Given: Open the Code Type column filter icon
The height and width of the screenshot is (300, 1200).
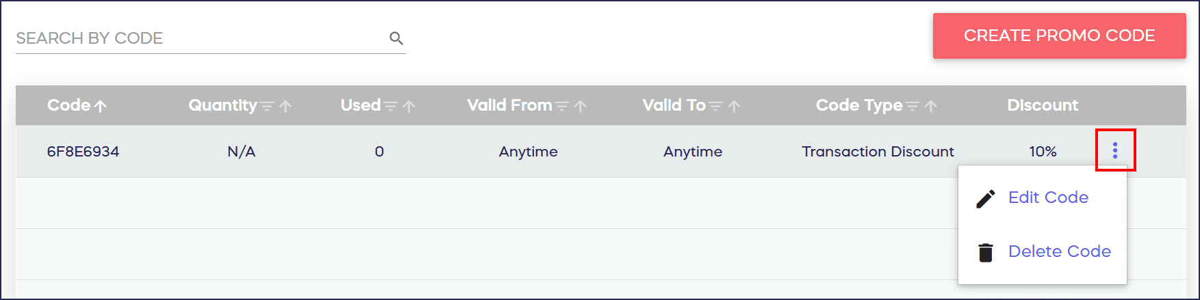Looking at the screenshot, I should point(912,107).
